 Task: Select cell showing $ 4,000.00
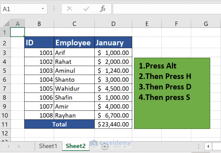[x=113, y=106]
